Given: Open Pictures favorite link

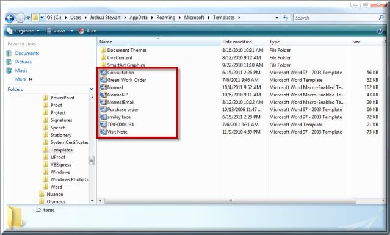Looking at the screenshot, I should click(x=23, y=62).
